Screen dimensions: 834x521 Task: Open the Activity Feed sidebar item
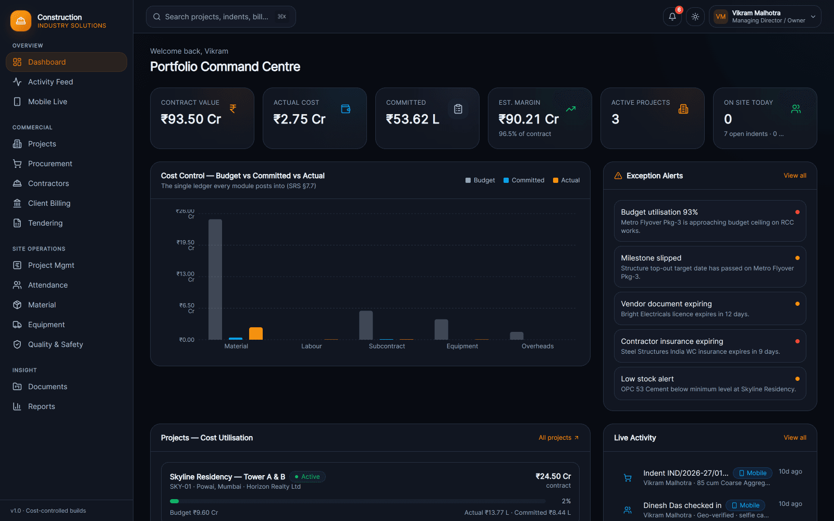pos(66,82)
